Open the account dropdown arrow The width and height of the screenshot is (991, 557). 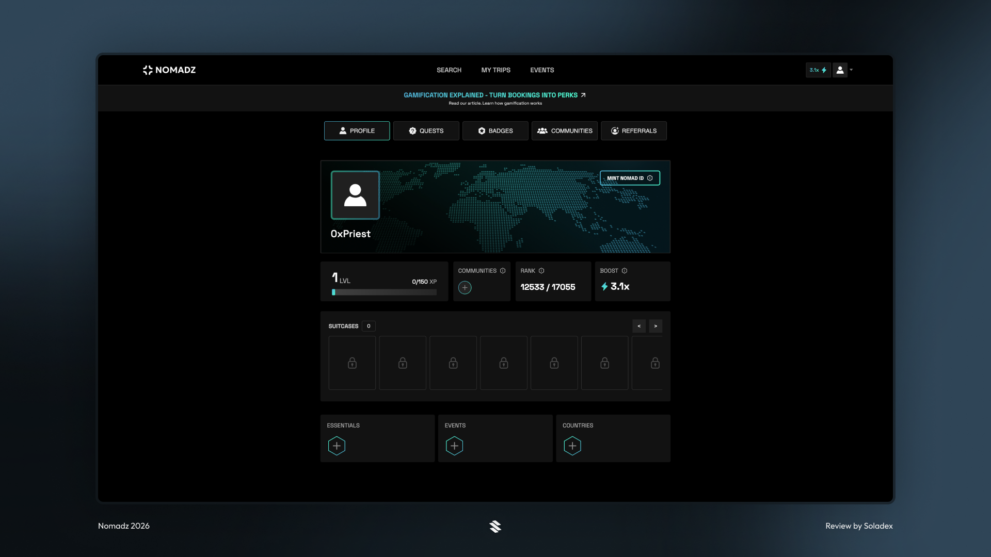coord(851,70)
